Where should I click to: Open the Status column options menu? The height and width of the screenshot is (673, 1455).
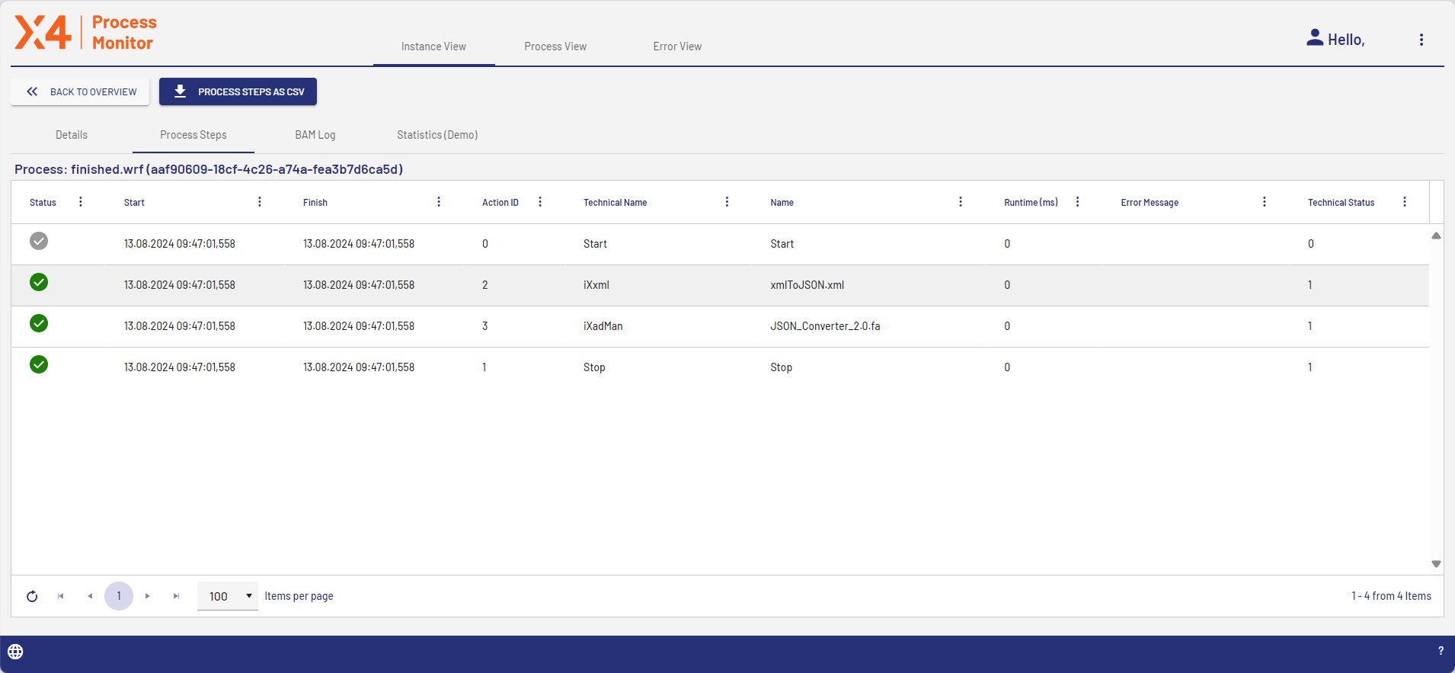[x=81, y=202]
